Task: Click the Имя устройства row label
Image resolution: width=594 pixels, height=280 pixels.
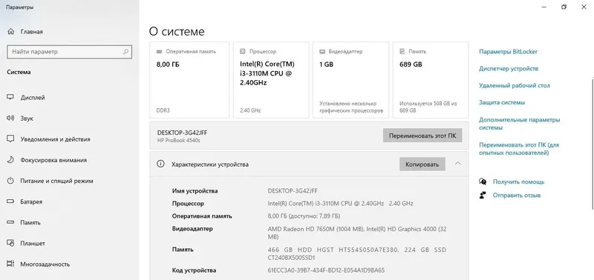Action: [x=195, y=191]
